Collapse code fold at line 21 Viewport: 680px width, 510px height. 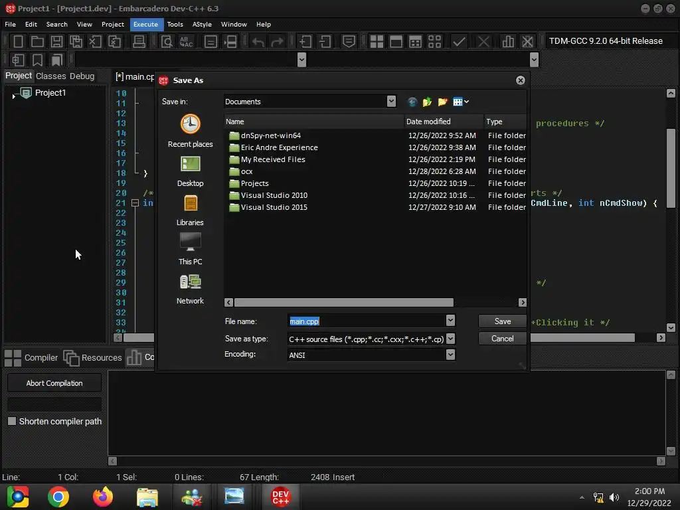[135, 203]
